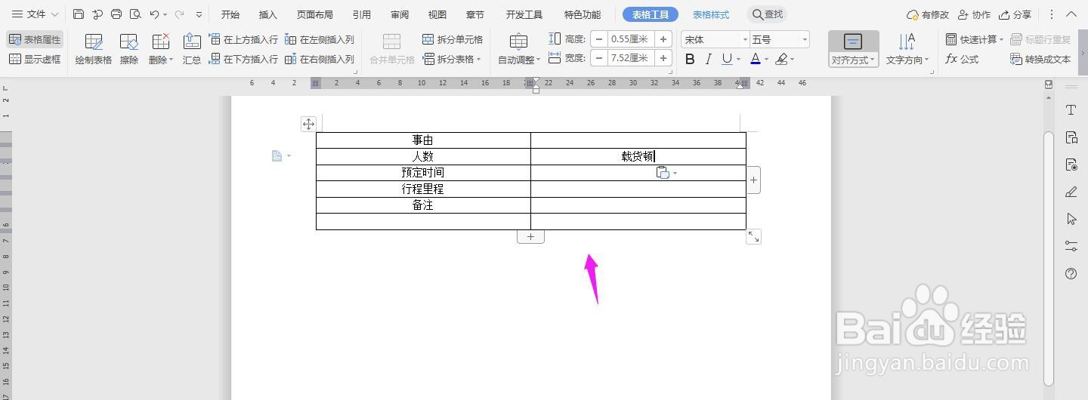Expand underline style options arrow
1088x400 pixels.
click(x=738, y=60)
